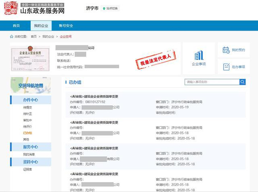Select 其他 in sidebar
This screenshot has width=258, height=192.
pyautogui.click(x=26, y=140)
